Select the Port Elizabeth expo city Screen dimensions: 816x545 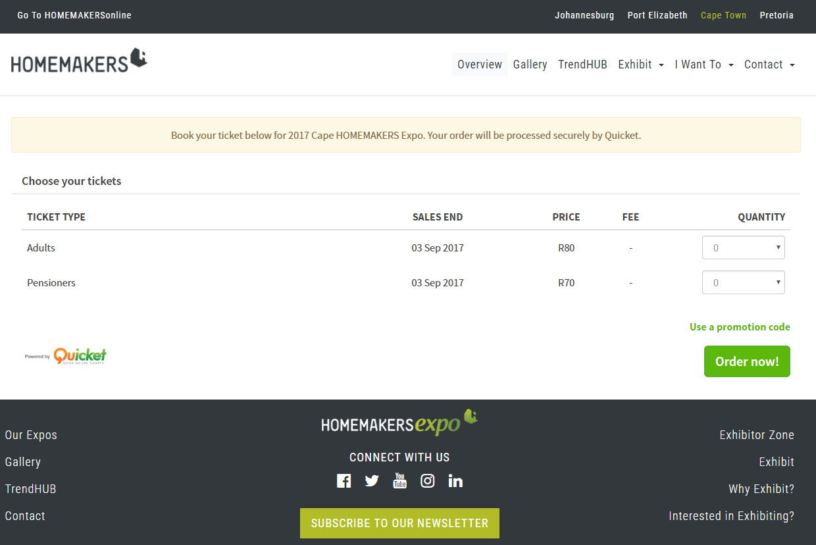pos(657,15)
